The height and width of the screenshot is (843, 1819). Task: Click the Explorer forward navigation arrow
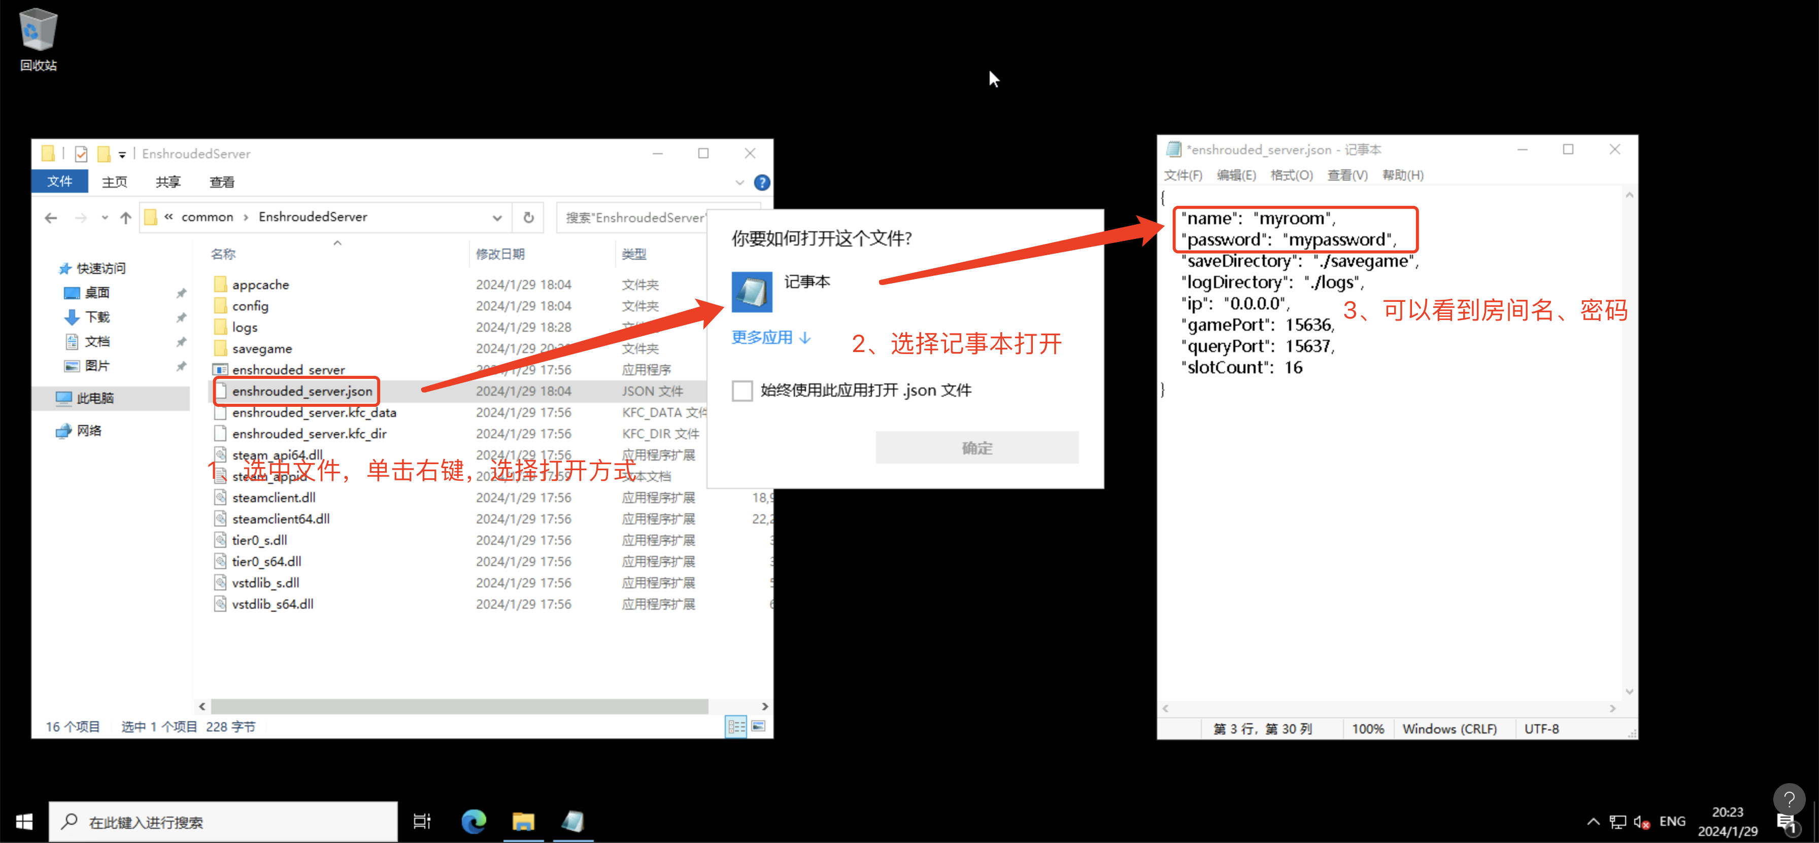point(81,218)
